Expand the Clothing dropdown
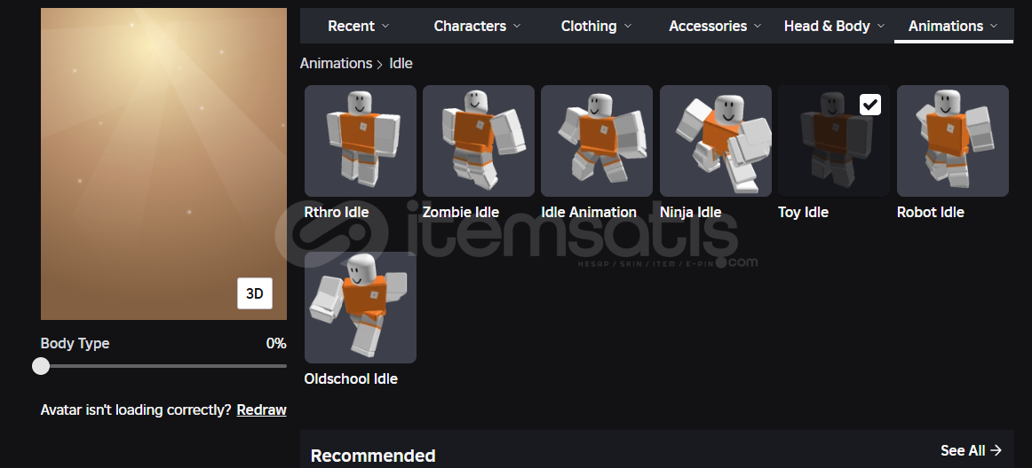The width and height of the screenshot is (1032, 468). [x=596, y=27]
